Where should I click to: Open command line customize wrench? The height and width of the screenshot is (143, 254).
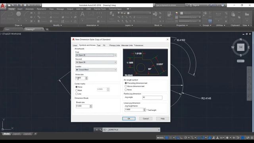point(100,130)
